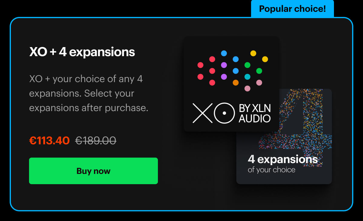The width and height of the screenshot is (363, 221).
Task: Click the pink dot in the XO artwork
Action: (259, 83)
